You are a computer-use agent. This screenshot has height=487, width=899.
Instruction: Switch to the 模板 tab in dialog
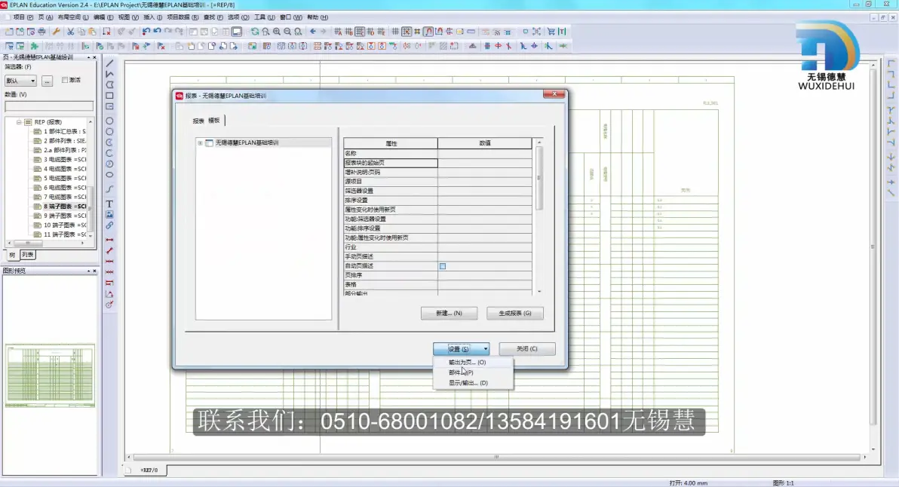214,121
